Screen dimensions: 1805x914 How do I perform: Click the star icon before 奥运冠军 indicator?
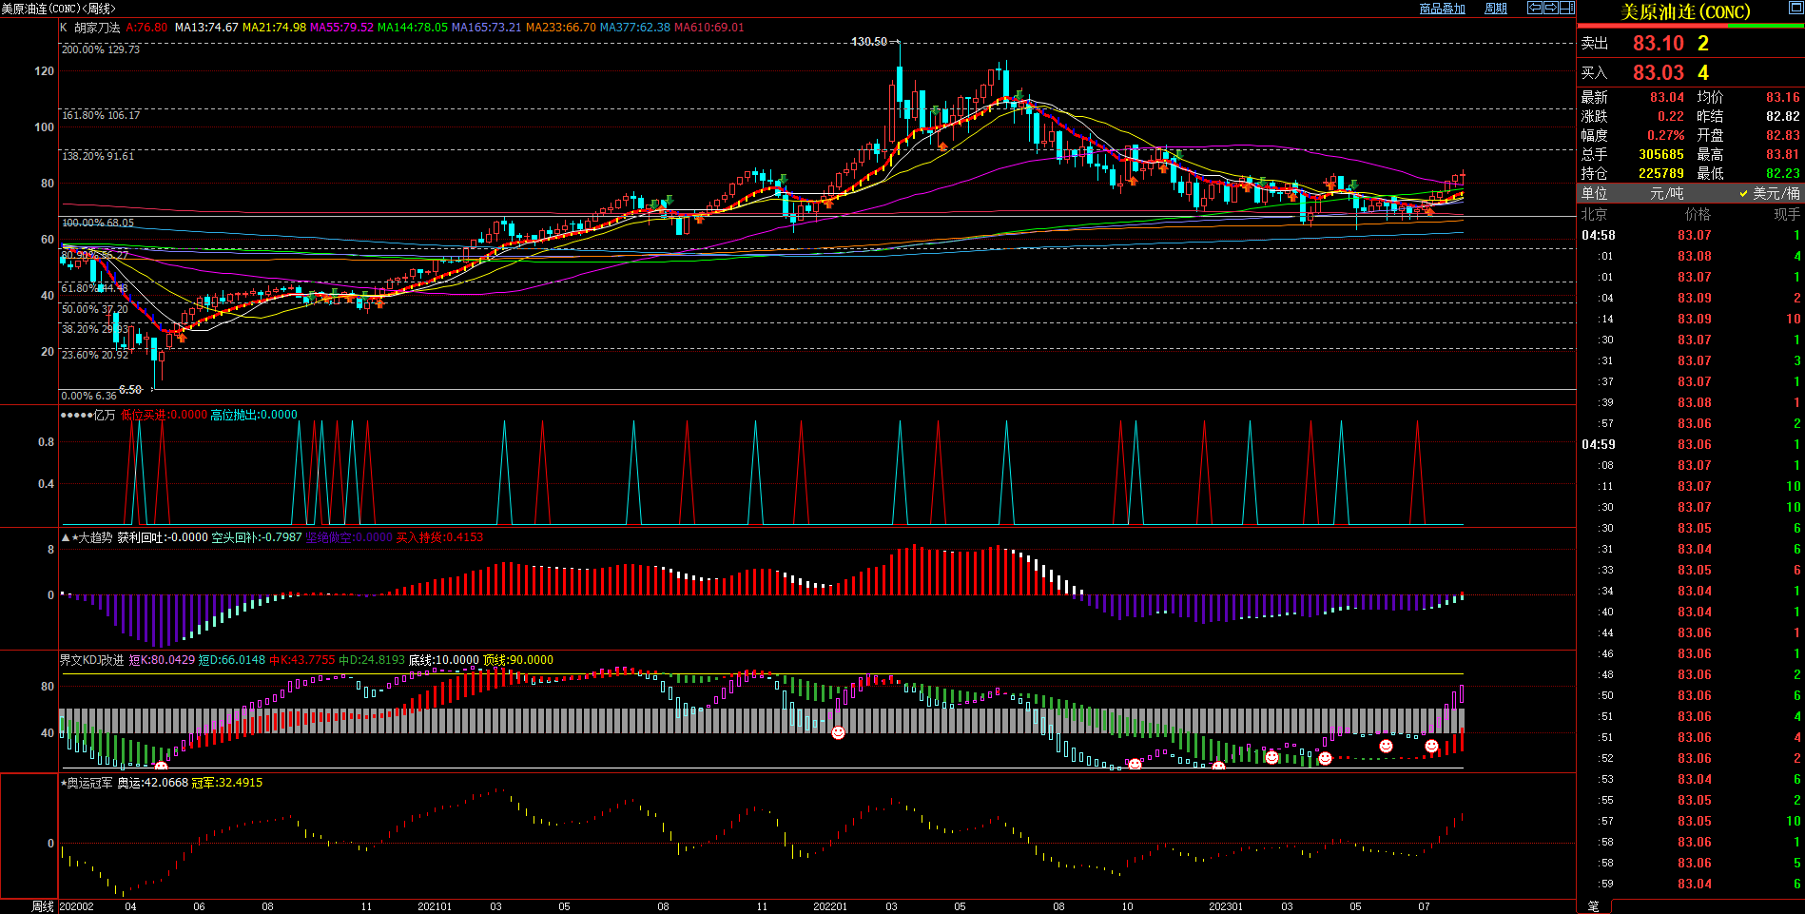click(64, 783)
